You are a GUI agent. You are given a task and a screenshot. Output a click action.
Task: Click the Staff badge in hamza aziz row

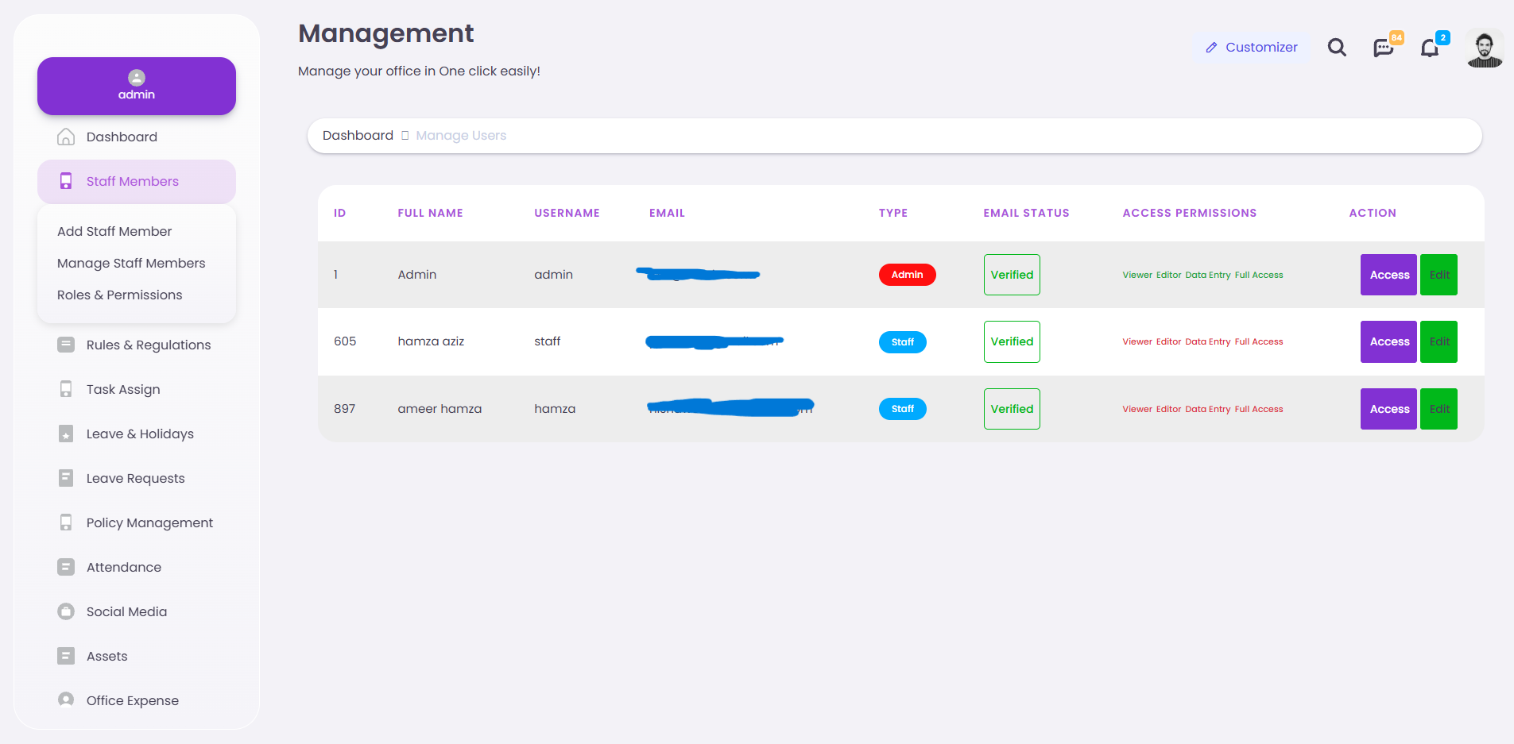pos(902,342)
